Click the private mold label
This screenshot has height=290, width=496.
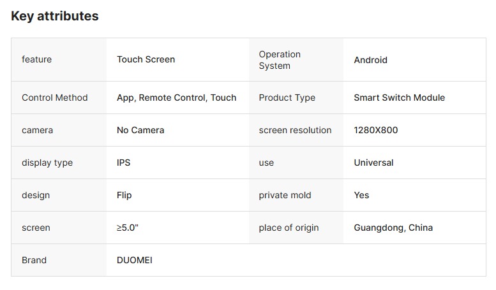285,195
